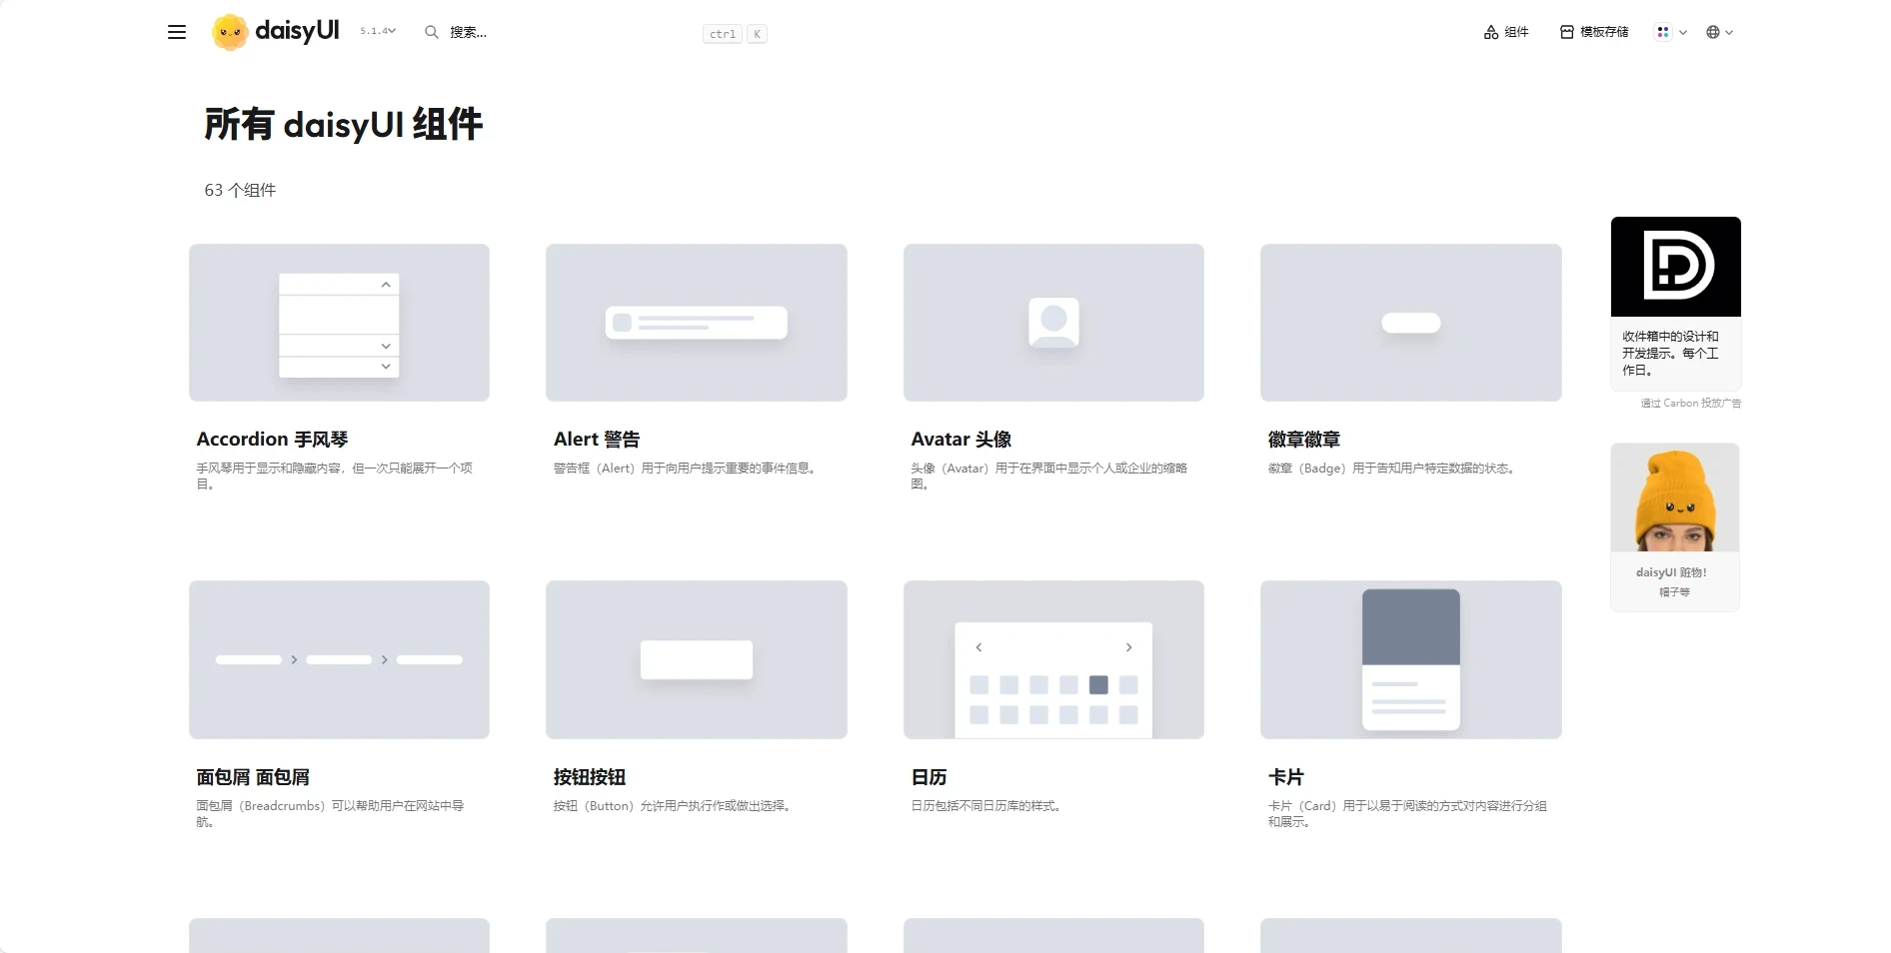Open the theme selector chevron dropdown
The height and width of the screenshot is (953, 1891).
pyautogui.click(x=1683, y=32)
